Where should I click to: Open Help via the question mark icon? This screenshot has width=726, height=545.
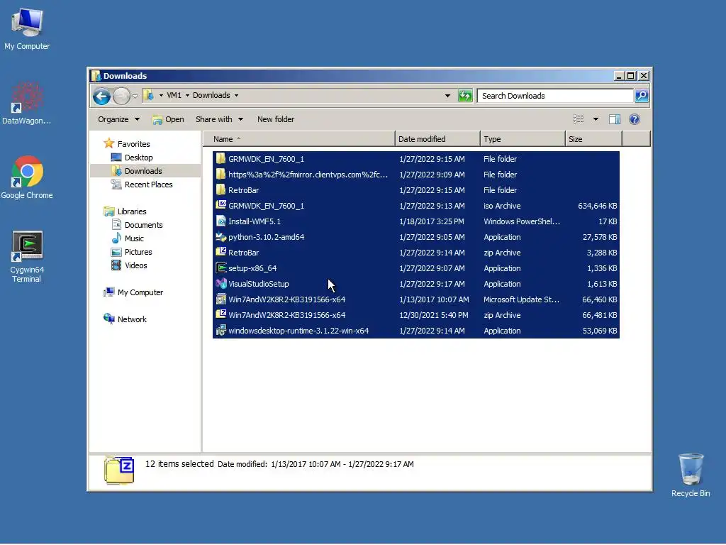coord(635,119)
